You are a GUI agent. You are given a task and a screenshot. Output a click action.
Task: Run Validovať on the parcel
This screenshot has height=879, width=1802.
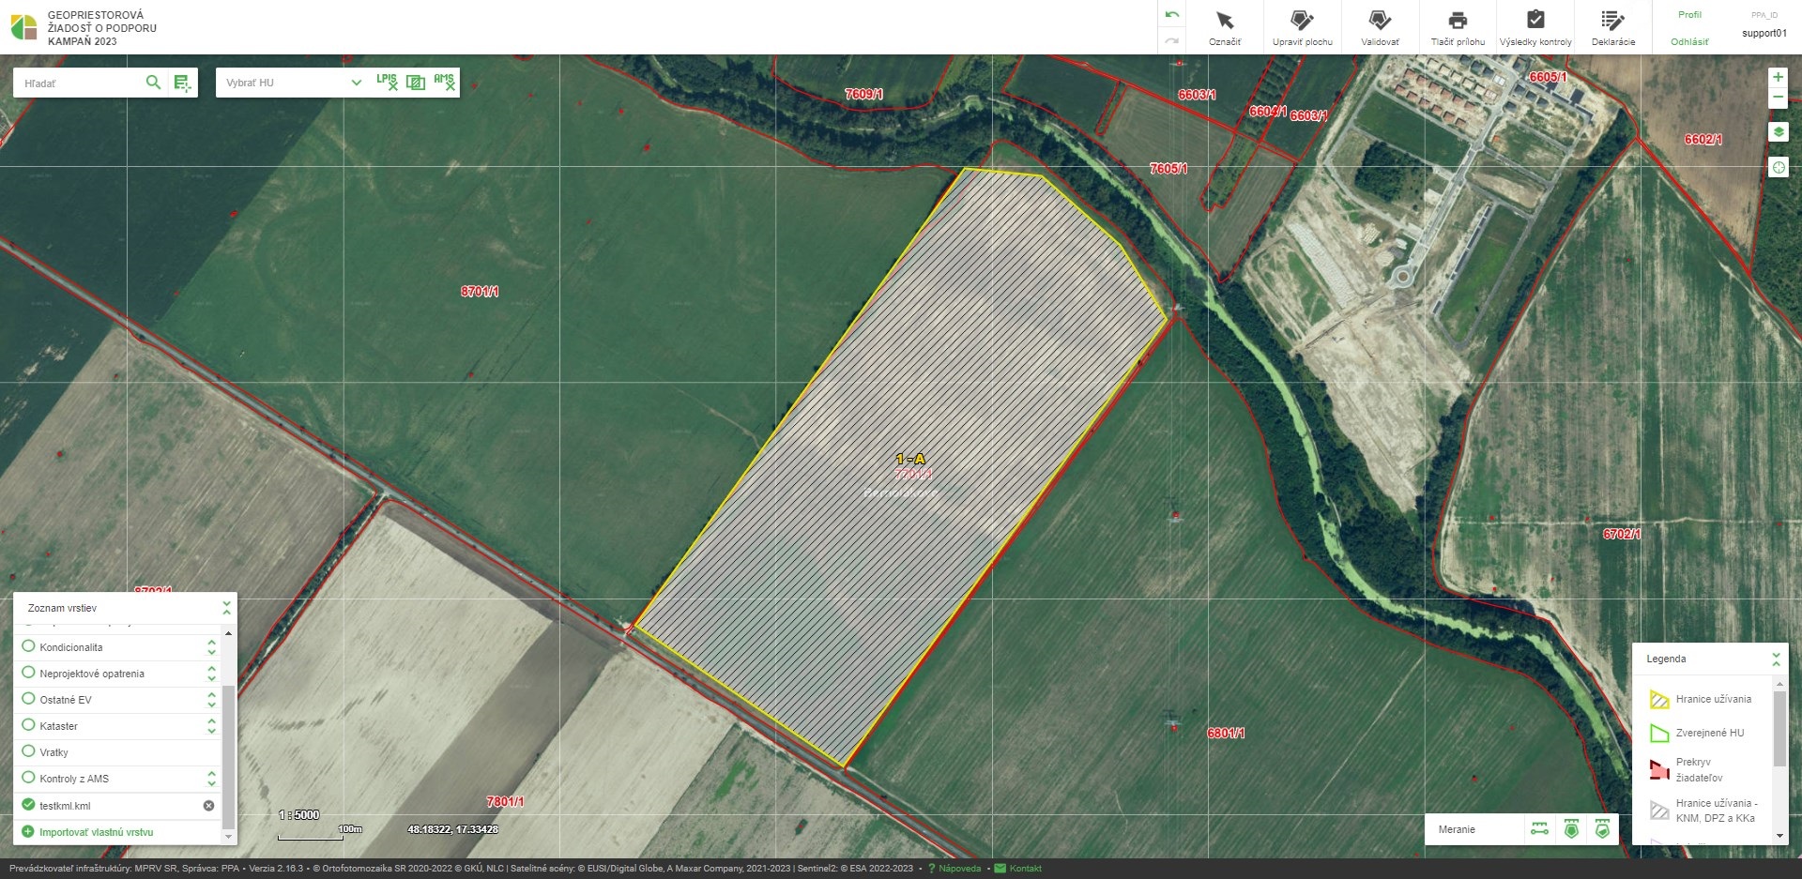coord(1380,27)
